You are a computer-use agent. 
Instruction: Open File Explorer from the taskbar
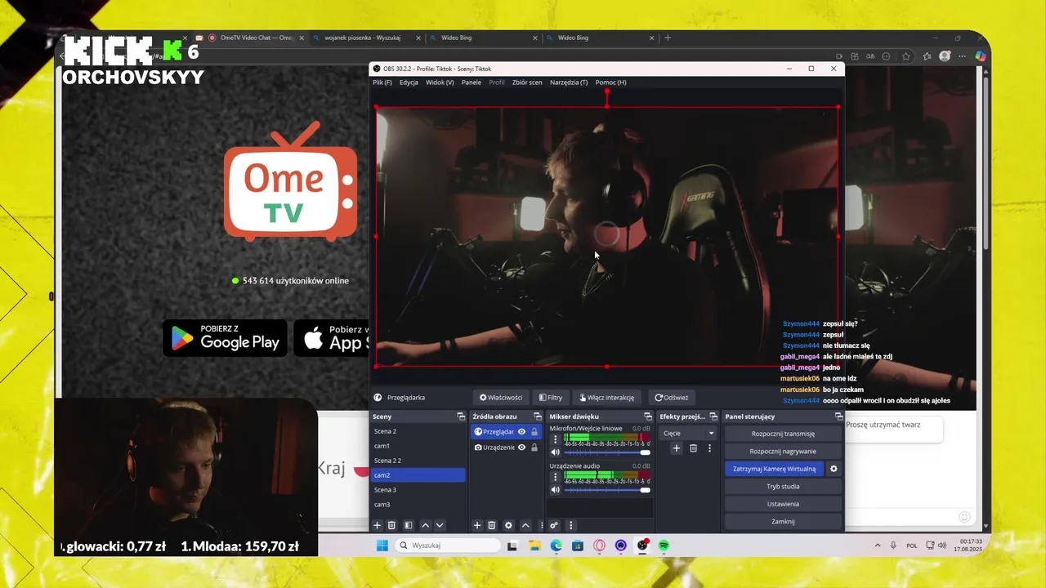coord(534,546)
